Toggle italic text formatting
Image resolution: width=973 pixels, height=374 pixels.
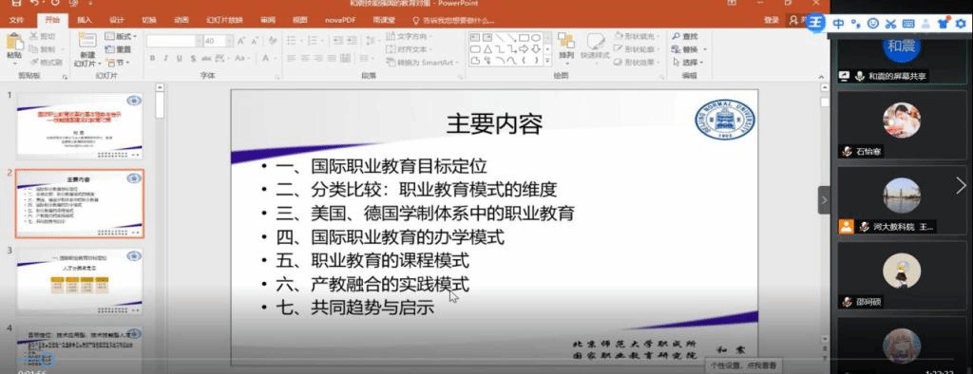[x=165, y=58]
